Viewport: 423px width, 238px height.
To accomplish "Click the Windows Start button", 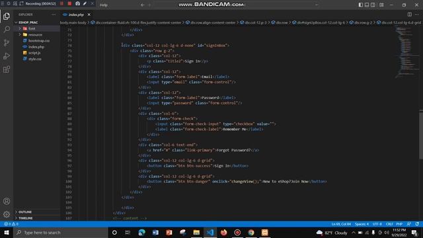I will [7, 232].
